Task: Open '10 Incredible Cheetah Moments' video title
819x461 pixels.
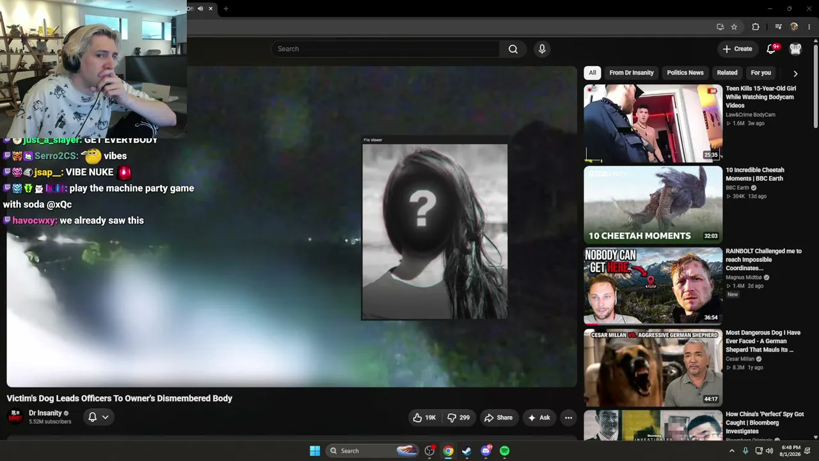Action: click(x=755, y=174)
